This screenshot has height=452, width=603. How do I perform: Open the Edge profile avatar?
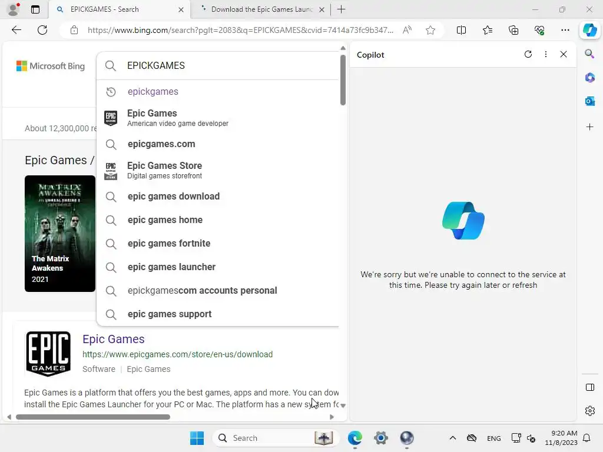[x=14, y=9]
